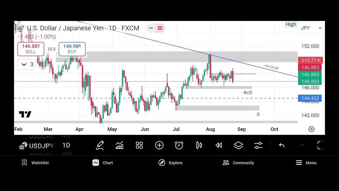The image size is (339, 191).
Task: Go to the Explore tab
Action: (x=171, y=163)
